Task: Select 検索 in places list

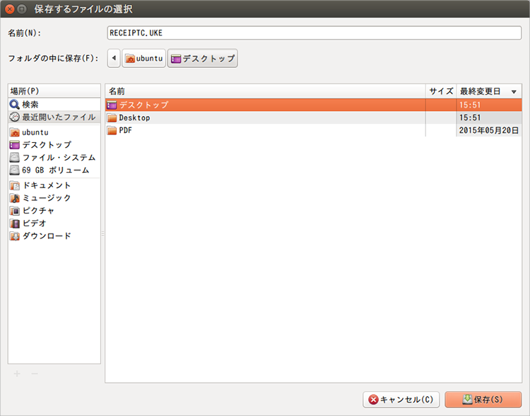Action: [x=30, y=105]
